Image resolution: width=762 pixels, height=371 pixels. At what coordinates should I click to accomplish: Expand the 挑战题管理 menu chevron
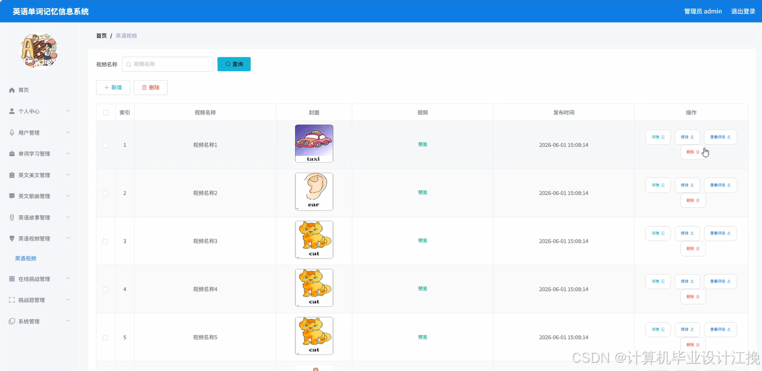68,300
